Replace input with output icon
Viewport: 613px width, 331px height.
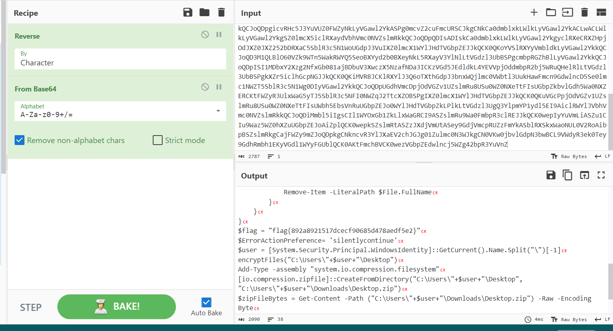coord(585,175)
